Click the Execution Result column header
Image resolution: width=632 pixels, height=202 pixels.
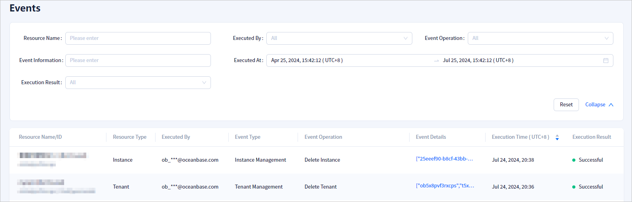(x=591, y=137)
